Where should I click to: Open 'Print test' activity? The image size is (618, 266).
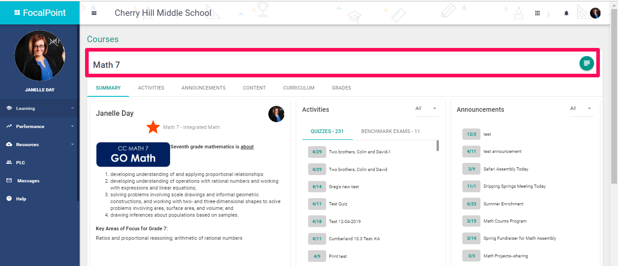pos(338,256)
